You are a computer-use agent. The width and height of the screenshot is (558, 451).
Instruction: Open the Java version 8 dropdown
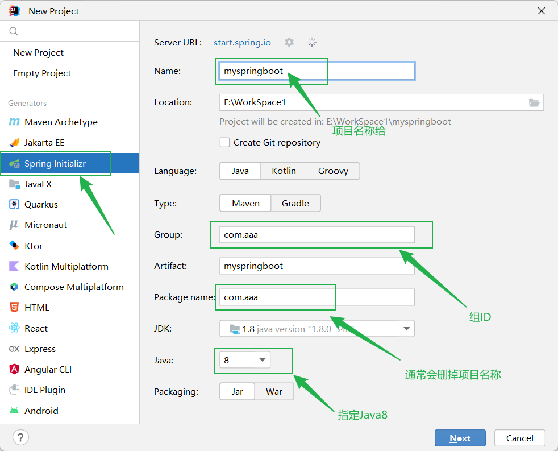[x=245, y=360]
